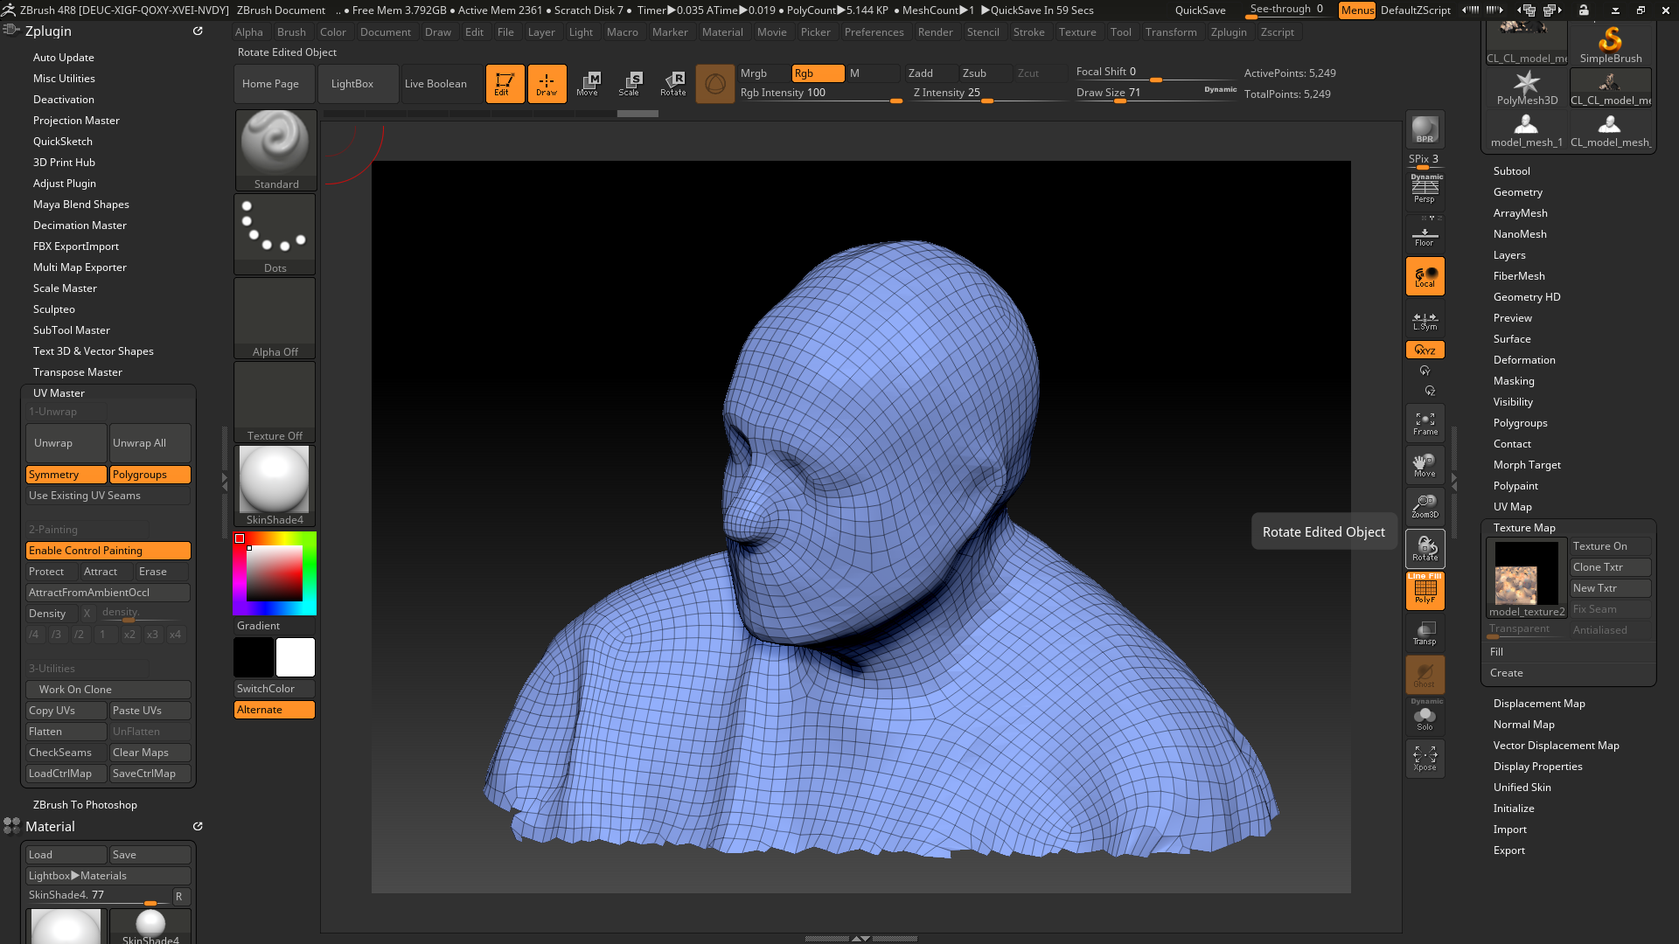This screenshot has width=1679, height=944.
Task: Click the Unwrap button
Action: 66,443
